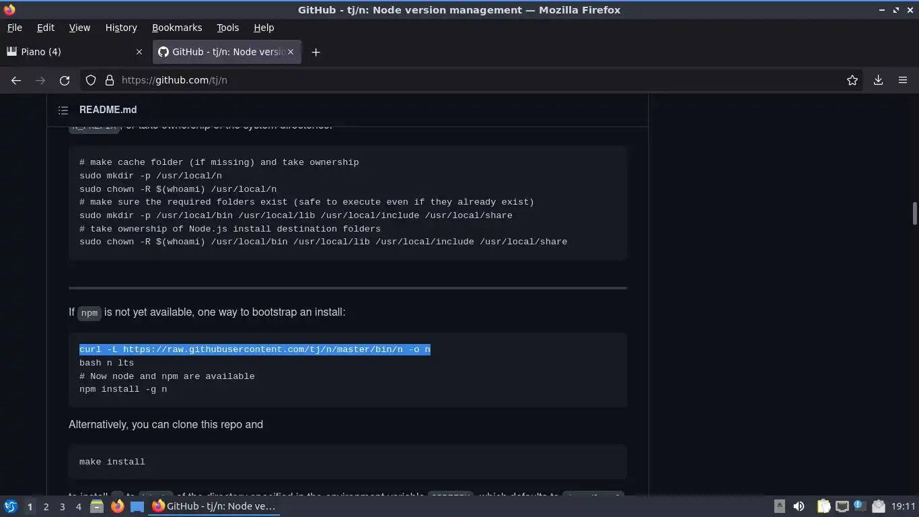This screenshot has height=517, width=919.
Task: Click '# Now node and npm are available' comment
Action: [x=167, y=376]
